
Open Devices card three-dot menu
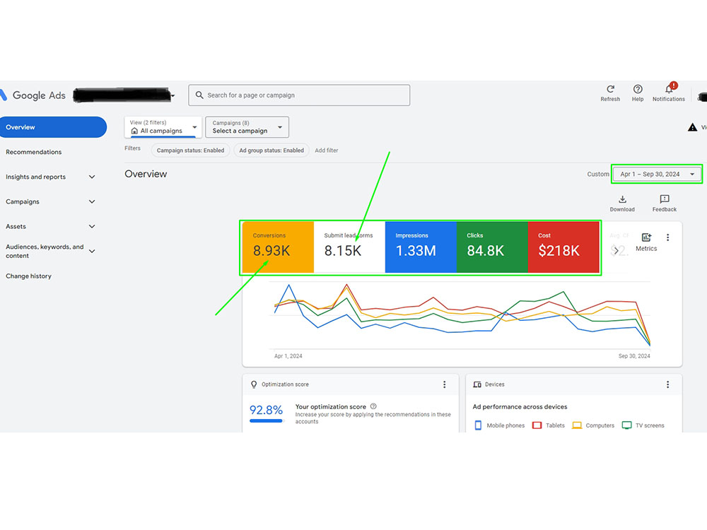tap(668, 384)
